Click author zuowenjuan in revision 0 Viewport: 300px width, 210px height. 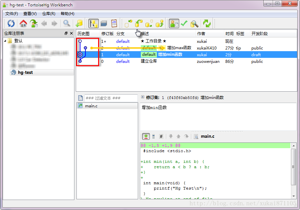pos(208,62)
